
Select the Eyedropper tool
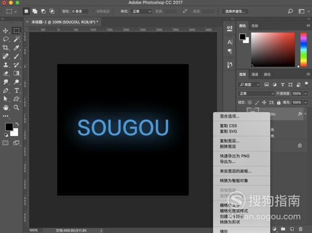point(16,48)
